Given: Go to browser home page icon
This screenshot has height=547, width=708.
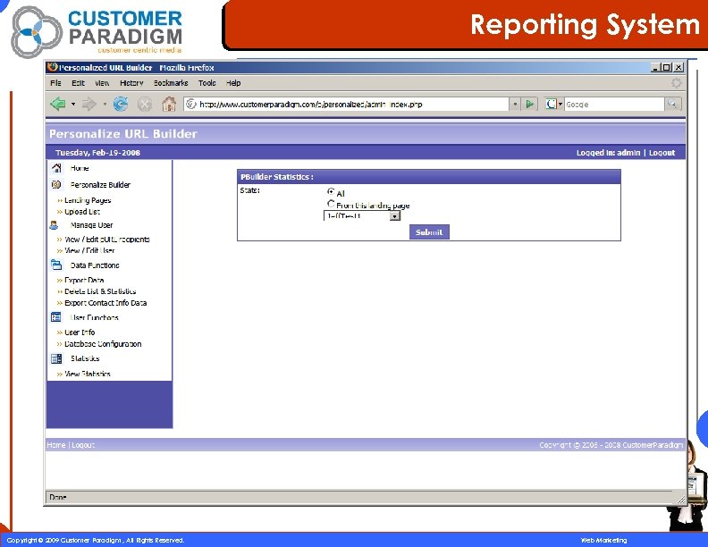Looking at the screenshot, I should coord(169,105).
